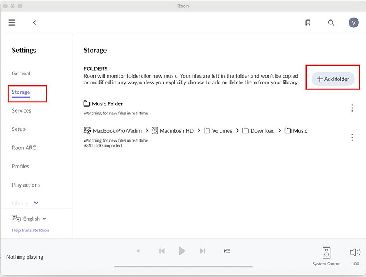Open the profile avatar labeled V
This screenshot has height=277, width=366.
tap(353, 23)
